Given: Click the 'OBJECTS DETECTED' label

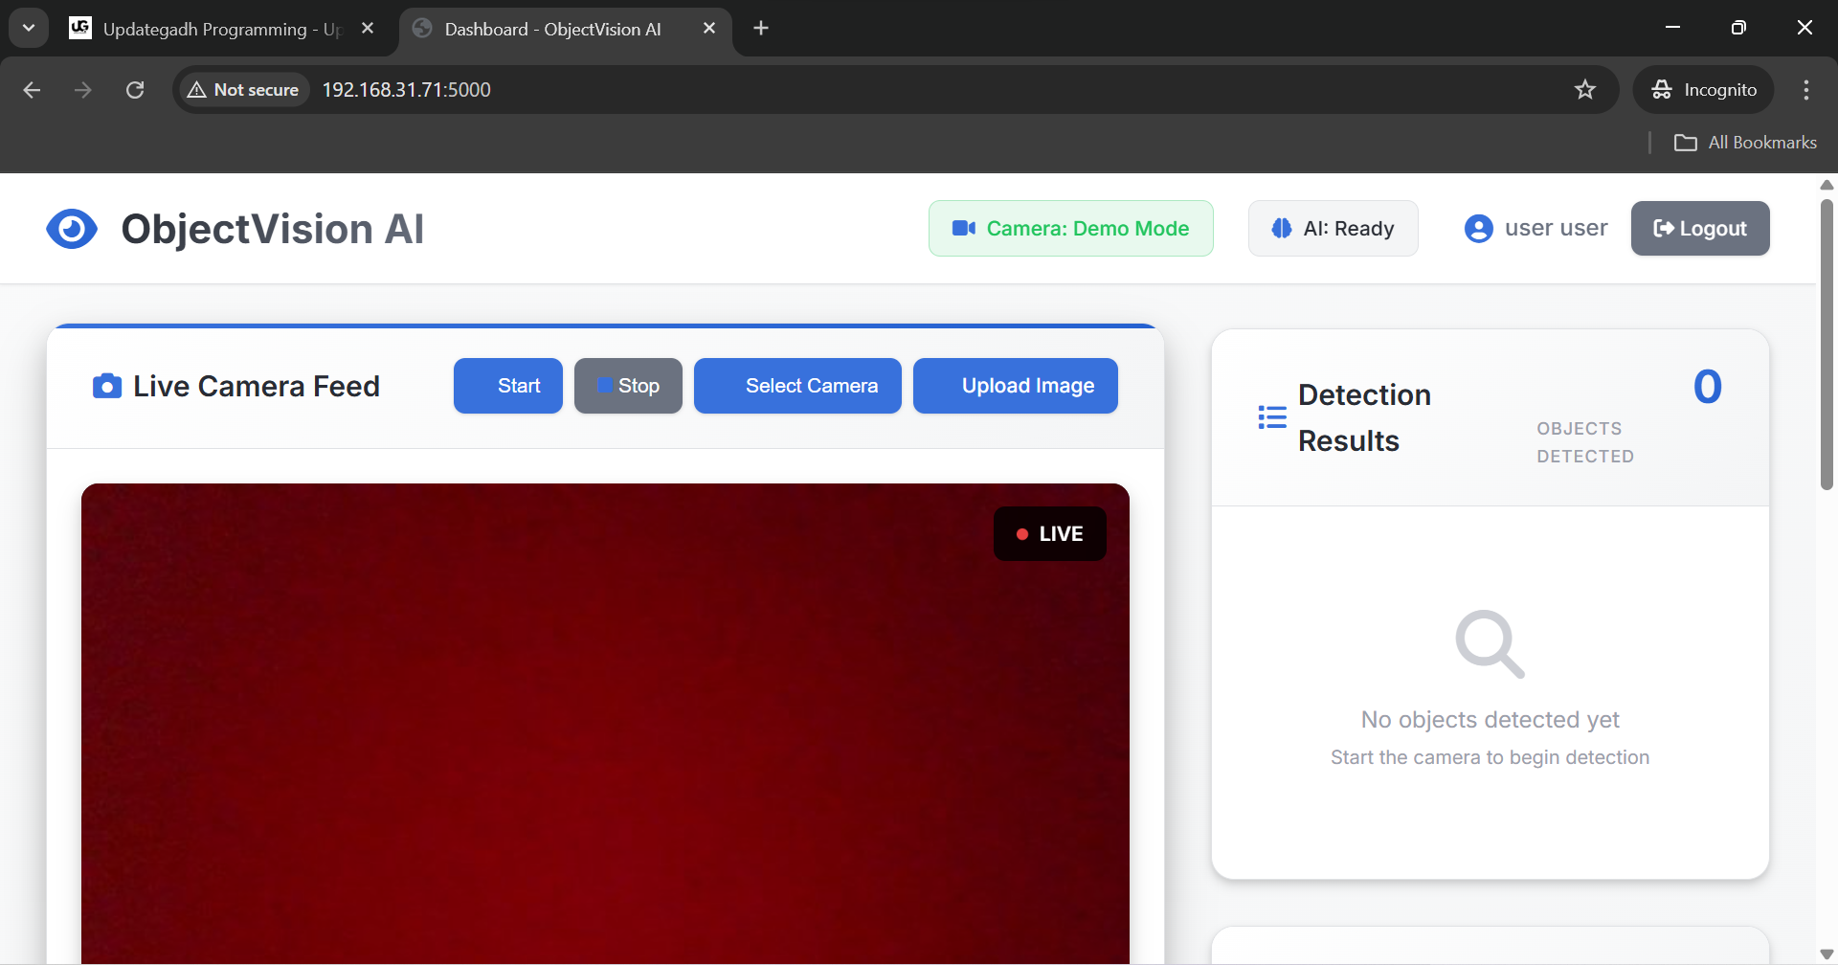Looking at the screenshot, I should tap(1585, 442).
